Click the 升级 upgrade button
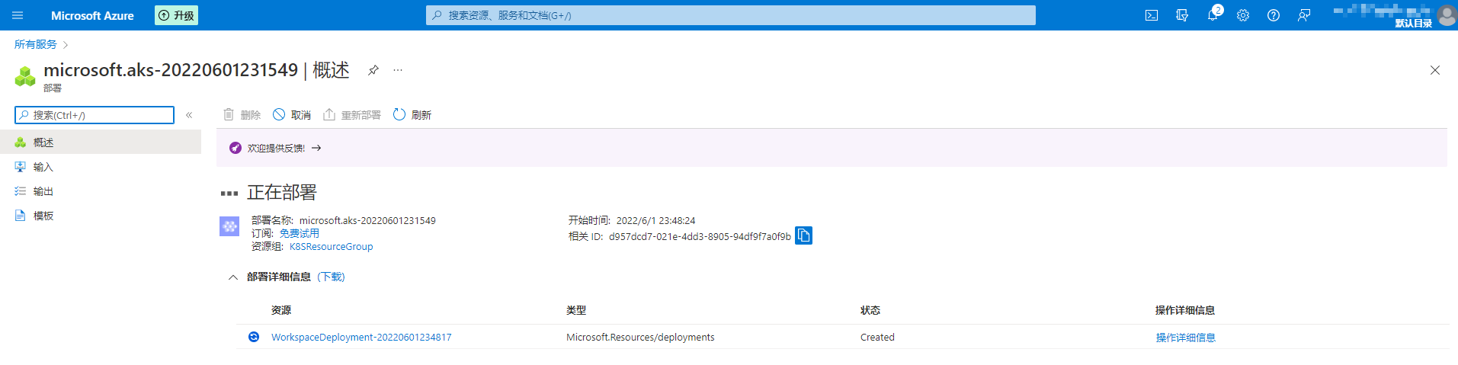Viewport: 1458px width, 365px height. click(x=176, y=15)
